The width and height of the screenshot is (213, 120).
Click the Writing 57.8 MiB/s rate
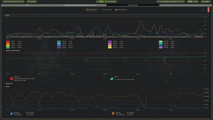pyautogui.click(x=130, y=113)
